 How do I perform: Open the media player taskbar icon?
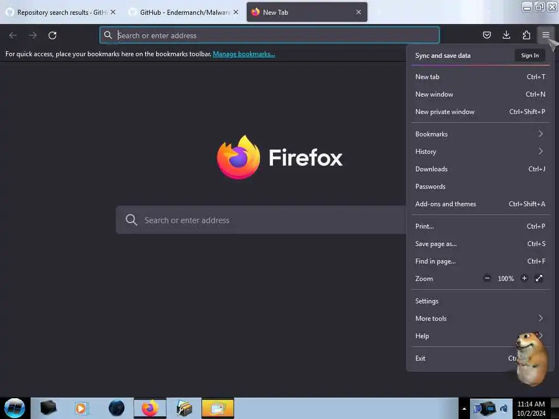tap(81, 408)
